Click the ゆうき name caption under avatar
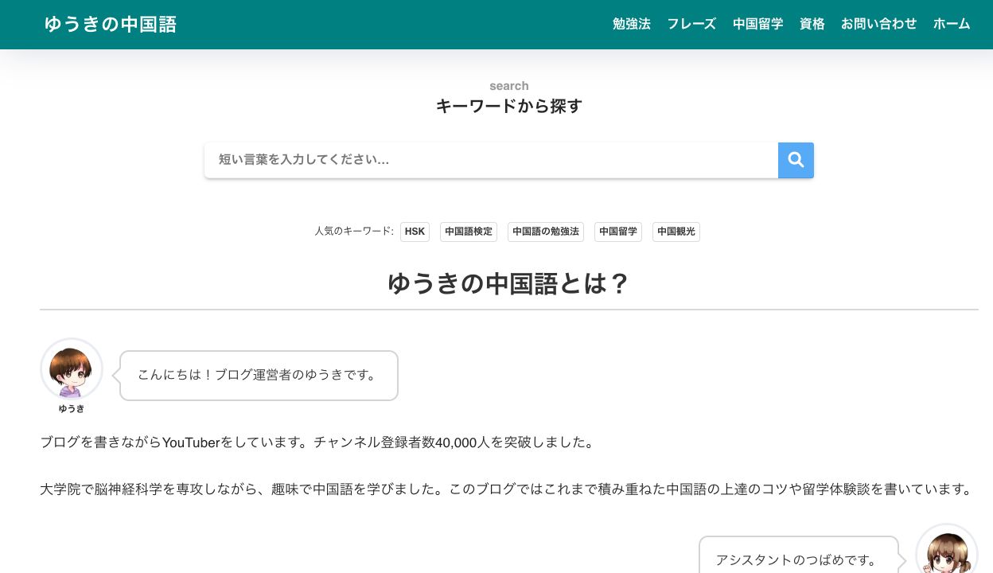Image resolution: width=993 pixels, height=573 pixels. (72, 409)
